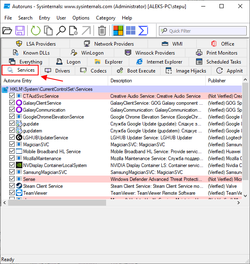This screenshot has width=250, height=264.
Task: Uncheck the MagicianSVC checkbox
Action: click(x=12, y=144)
